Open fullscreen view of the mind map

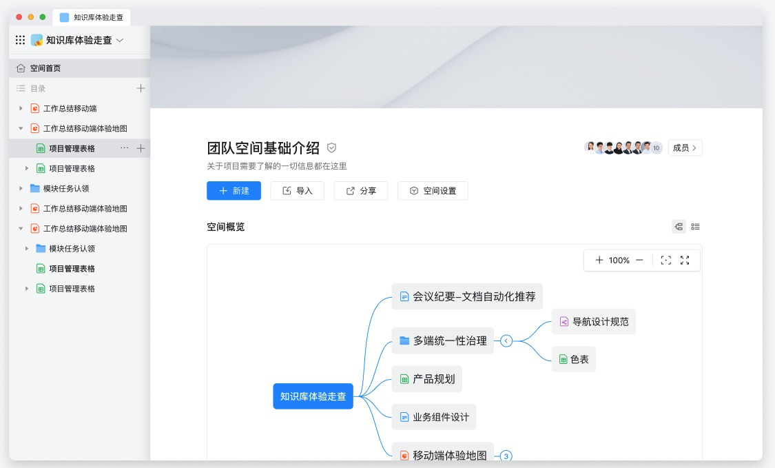(x=685, y=260)
